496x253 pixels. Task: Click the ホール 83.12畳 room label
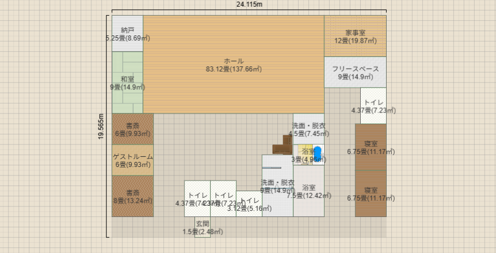point(234,65)
